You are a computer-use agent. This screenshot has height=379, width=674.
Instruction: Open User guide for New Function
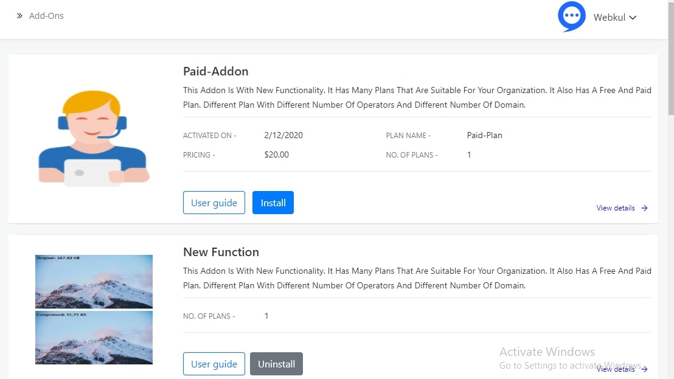coord(214,364)
